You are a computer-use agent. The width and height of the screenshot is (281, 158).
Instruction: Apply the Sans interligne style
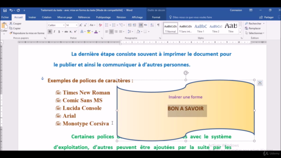[x=185, y=28]
